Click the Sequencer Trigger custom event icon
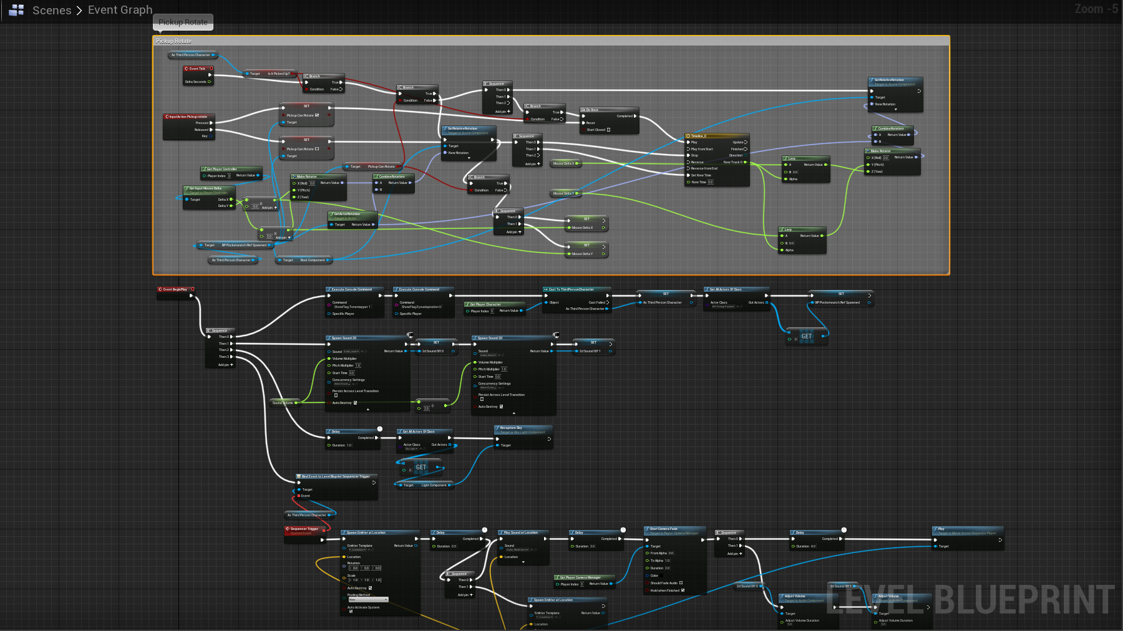The width and height of the screenshot is (1123, 631). click(288, 529)
